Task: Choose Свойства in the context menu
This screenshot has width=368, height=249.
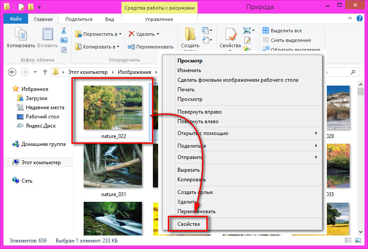Action: [188, 224]
